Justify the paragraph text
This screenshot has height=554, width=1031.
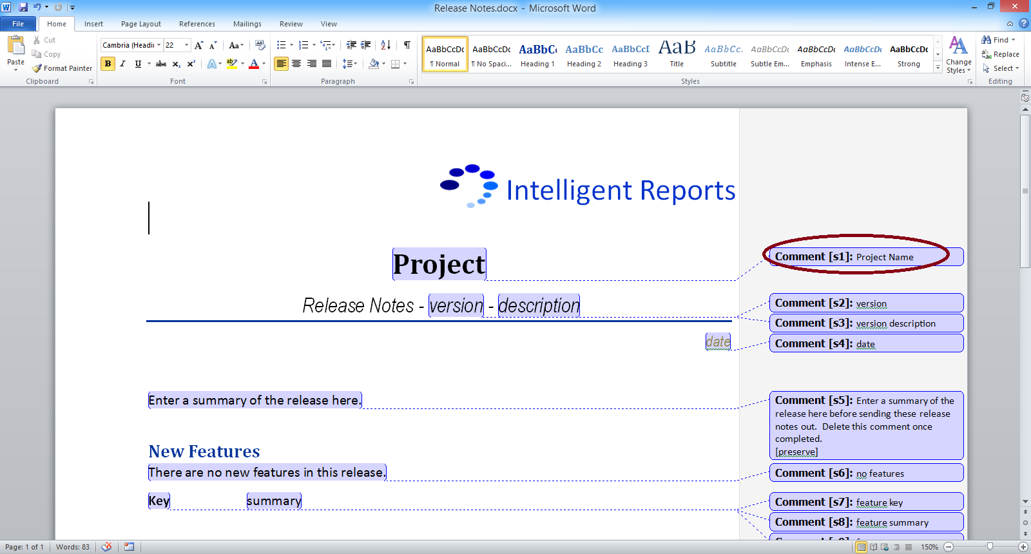click(x=327, y=64)
